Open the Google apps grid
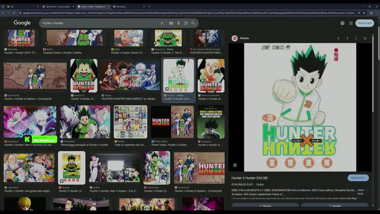The image size is (380, 214). pyautogui.click(x=351, y=23)
